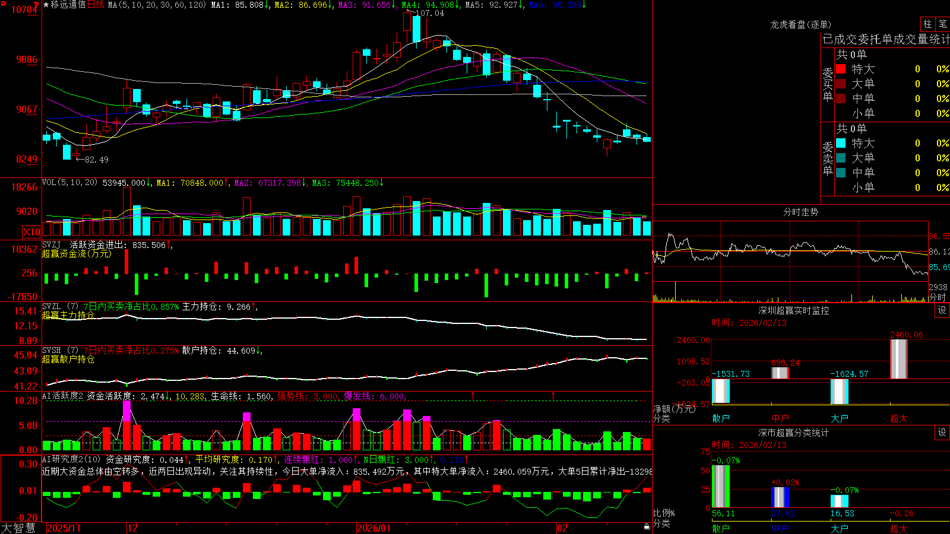Click the MA6: 95.289 blue value
The width and height of the screenshot is (950, 534).
[x=557, y=5]
